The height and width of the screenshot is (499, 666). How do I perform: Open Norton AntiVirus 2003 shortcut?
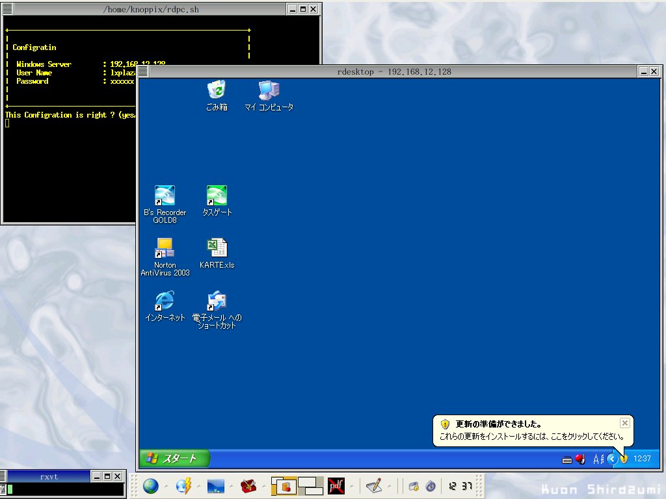165,249
